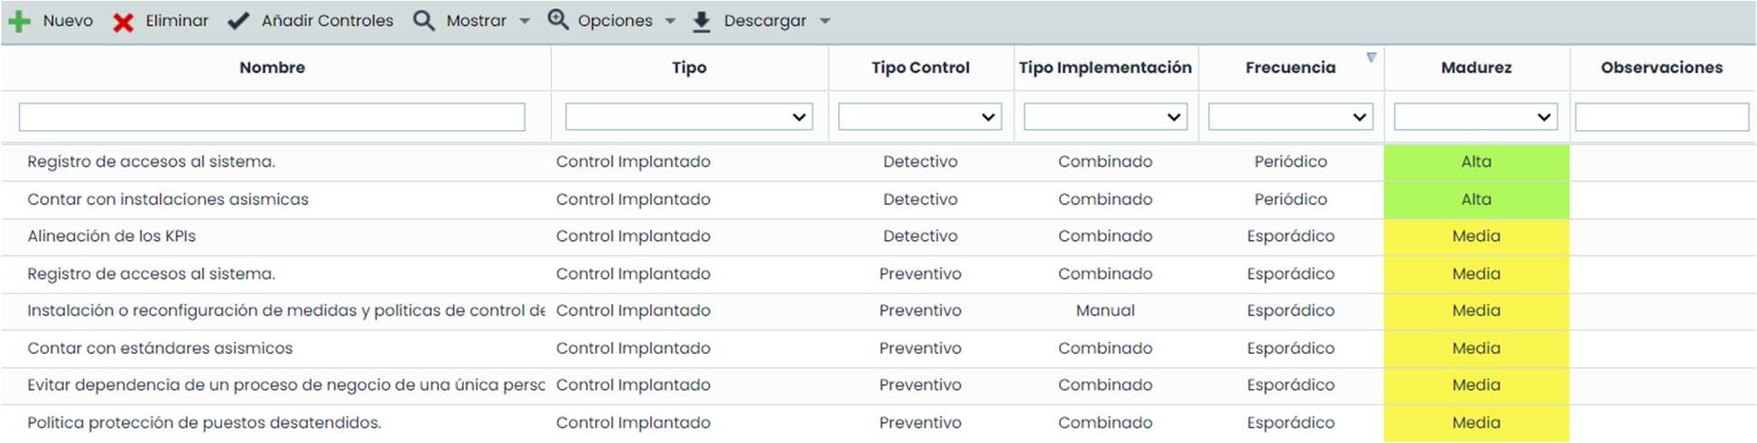Click the magnifier Mostrar icon

point(423,21)
